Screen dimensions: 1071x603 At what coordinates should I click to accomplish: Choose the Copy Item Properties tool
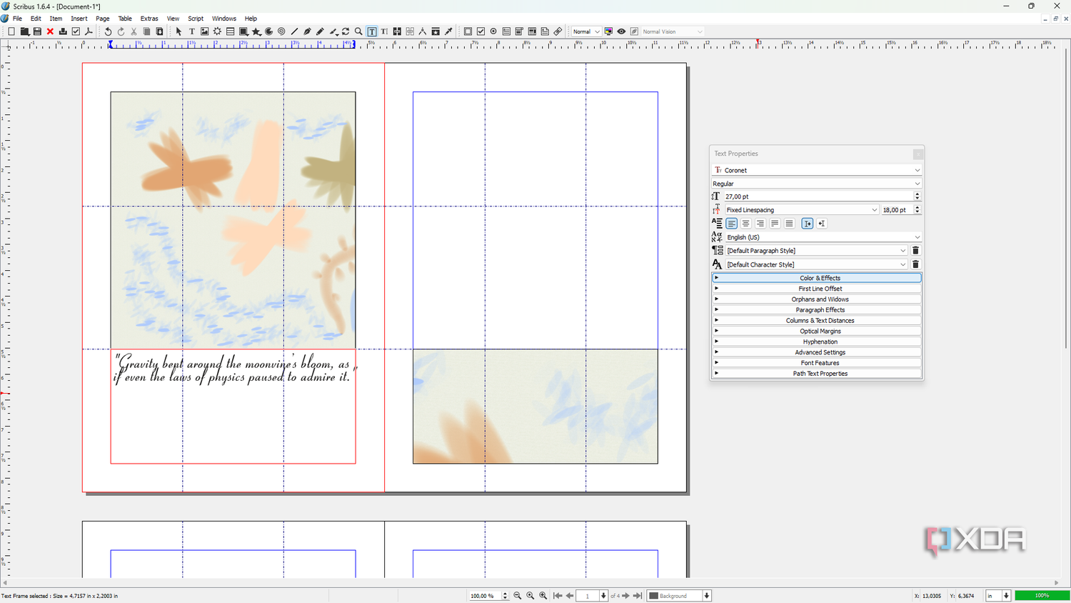tap(436, 31)
